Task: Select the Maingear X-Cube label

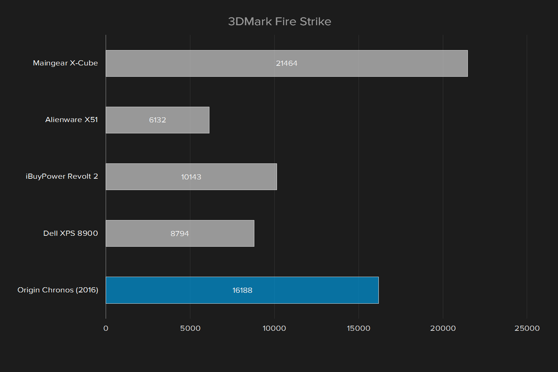Action: click(x=65, y=63)
